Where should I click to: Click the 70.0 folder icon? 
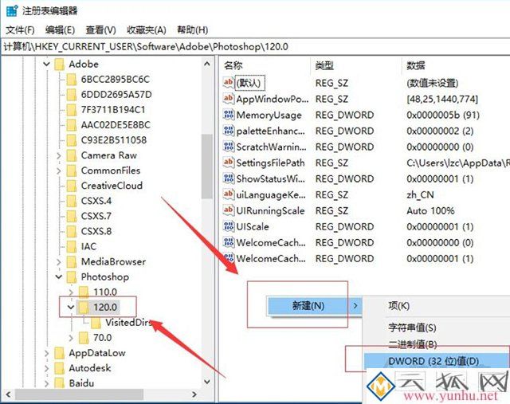[84, 338]
